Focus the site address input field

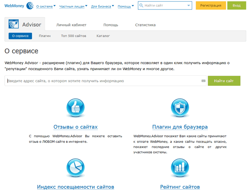point(103,81)
